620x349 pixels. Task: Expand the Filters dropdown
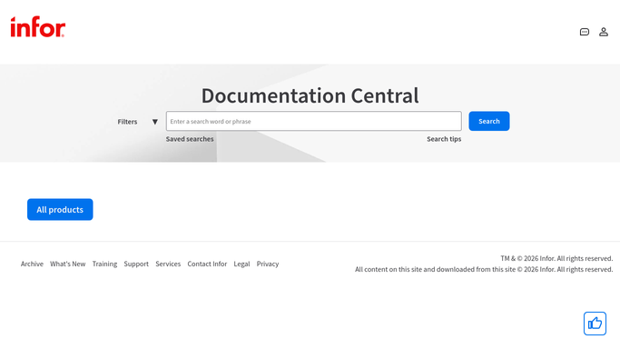click(138, 122)
